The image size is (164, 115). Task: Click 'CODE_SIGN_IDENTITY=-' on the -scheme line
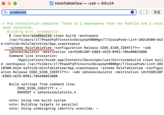pyautogui.click(x=120, y=48)
